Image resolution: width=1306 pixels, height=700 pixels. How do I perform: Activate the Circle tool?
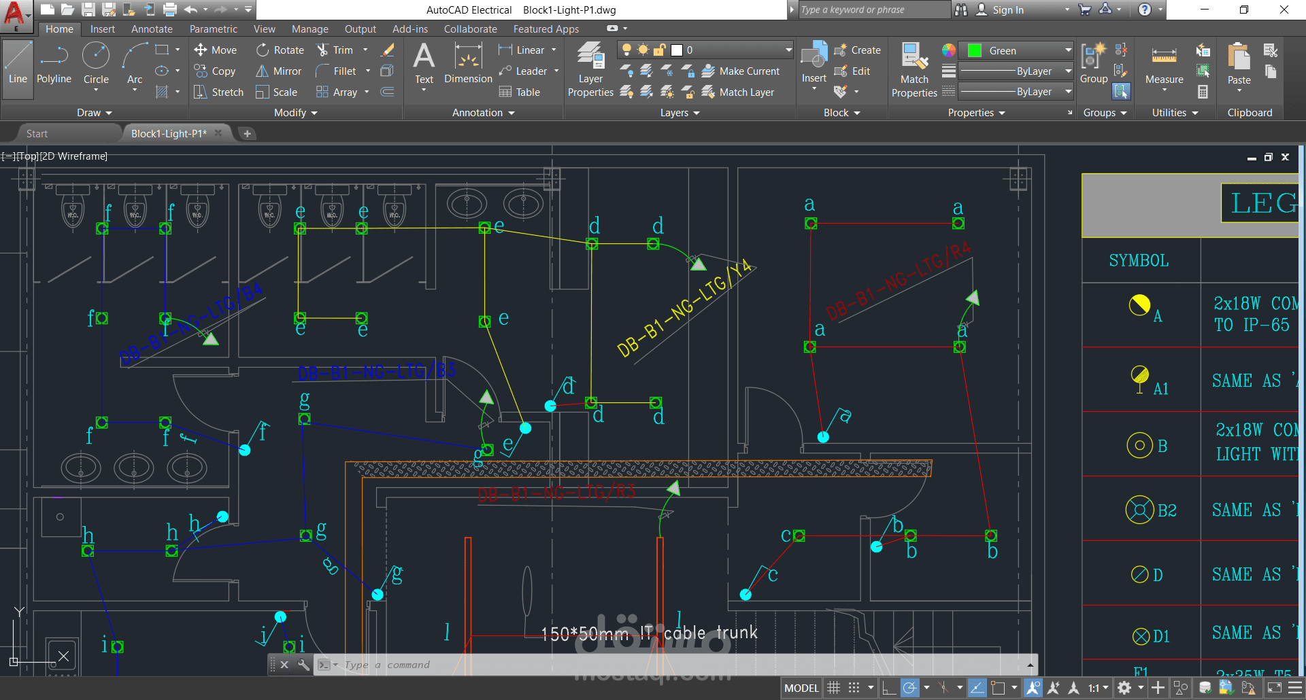[96, 63]
